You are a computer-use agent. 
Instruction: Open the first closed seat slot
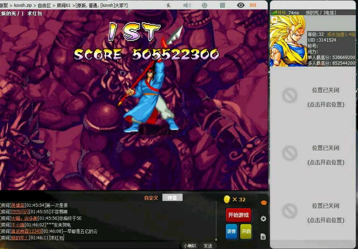[325, 97]
